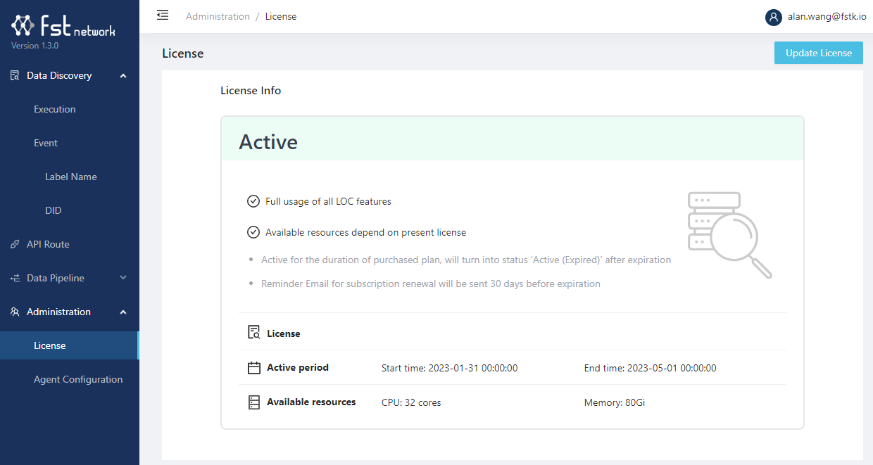Viewport: 873px width, 465px height.
Task: Collapse the Data Discovery menu chevron
Action: pos(123,75)
